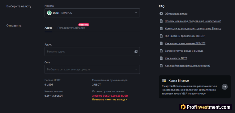Click document icon beside Почему мой вывод средств
The image size is (235, 113).
click(161, 21)
